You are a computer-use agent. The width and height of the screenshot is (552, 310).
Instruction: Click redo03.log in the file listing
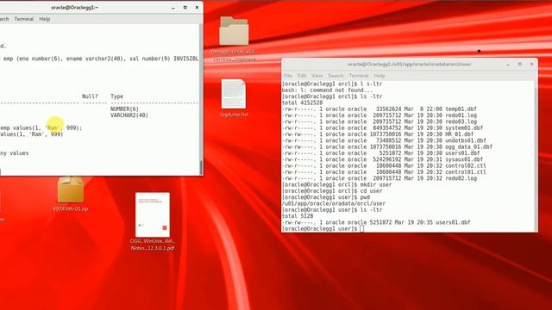[461, 121]
